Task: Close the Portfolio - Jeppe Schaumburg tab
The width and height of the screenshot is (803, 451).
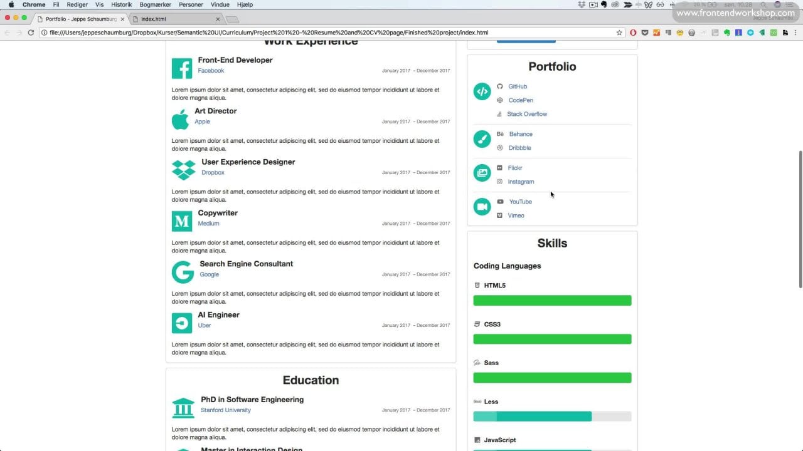Action: (122, 19)
